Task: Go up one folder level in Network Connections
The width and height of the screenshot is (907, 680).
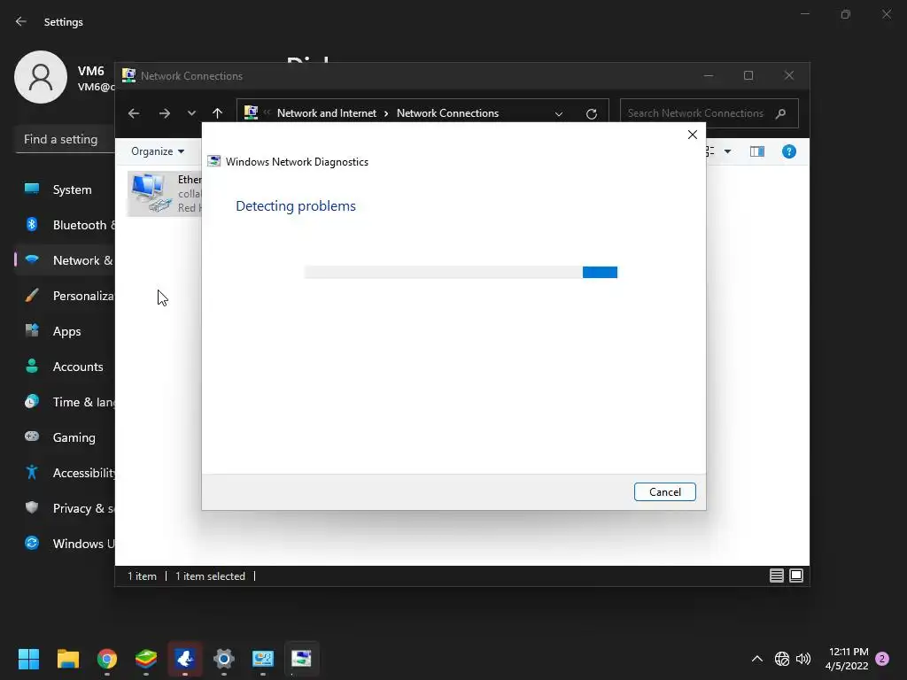Action: 218,113
